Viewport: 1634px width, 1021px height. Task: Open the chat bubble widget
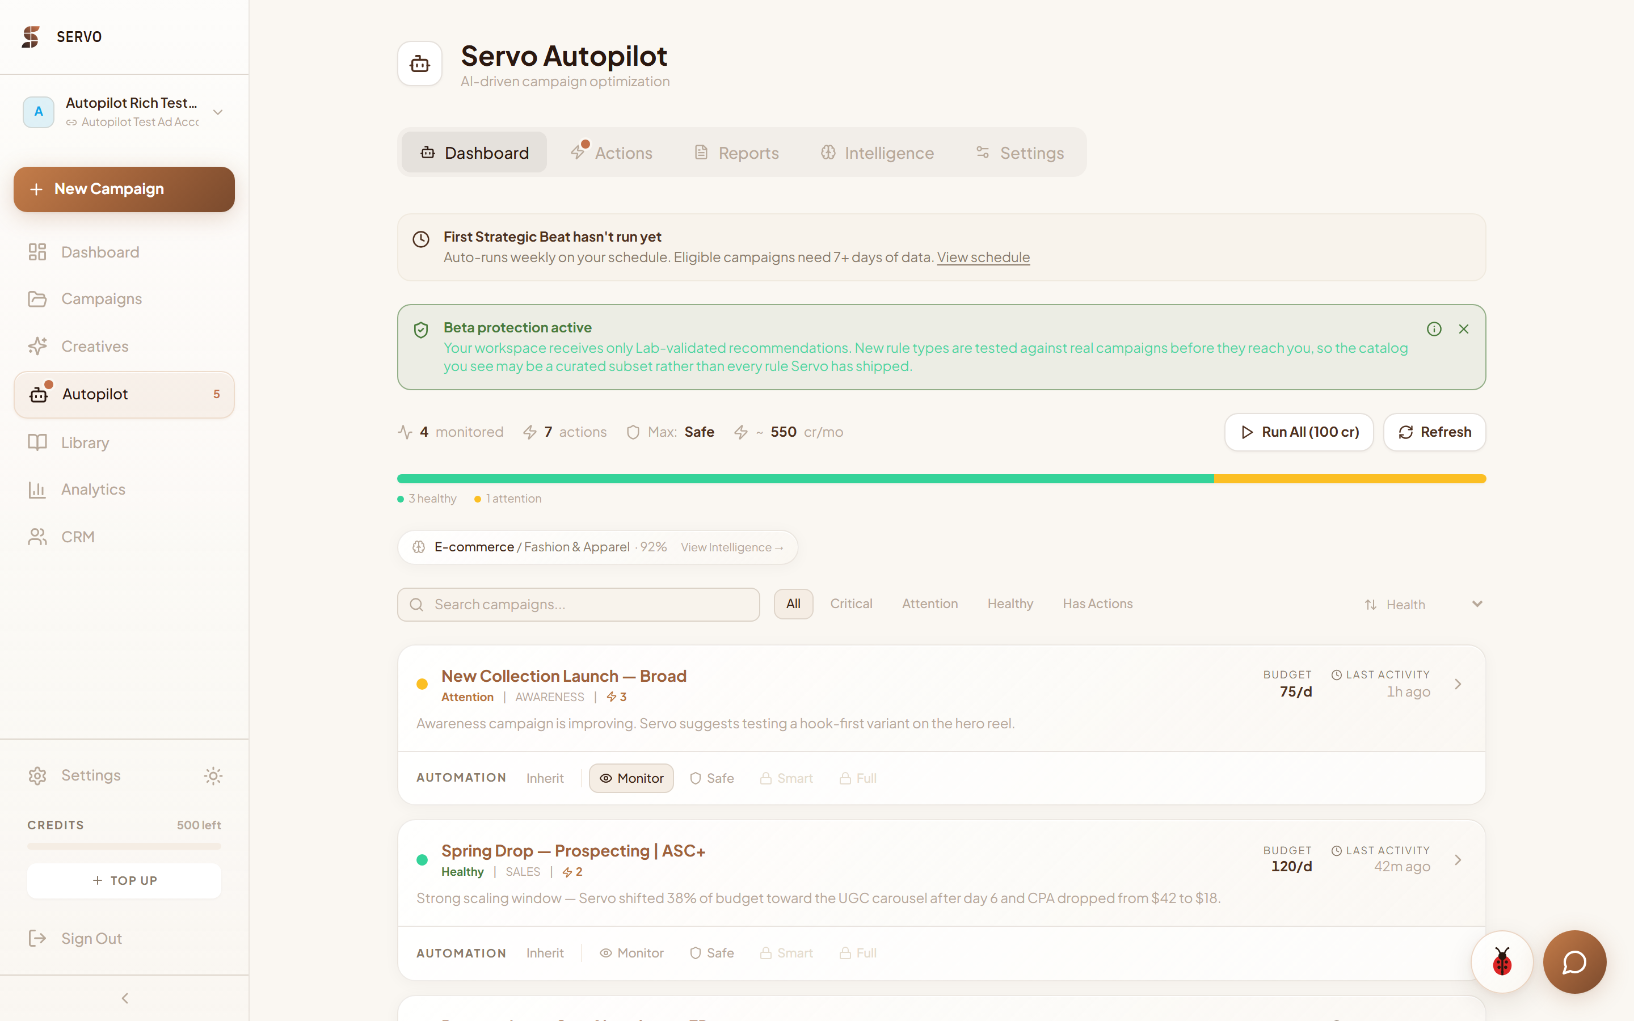pos(1574,961)
